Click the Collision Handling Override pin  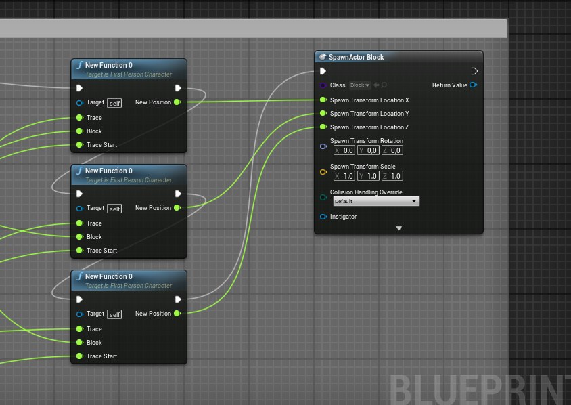tap(323, 198)
